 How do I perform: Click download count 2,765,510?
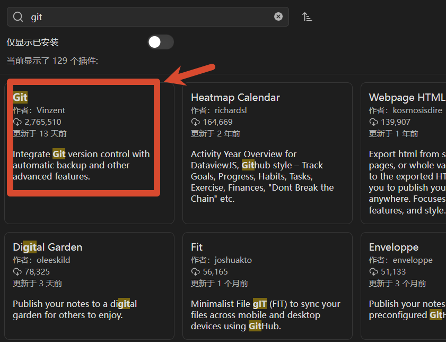tap(43, 122)
